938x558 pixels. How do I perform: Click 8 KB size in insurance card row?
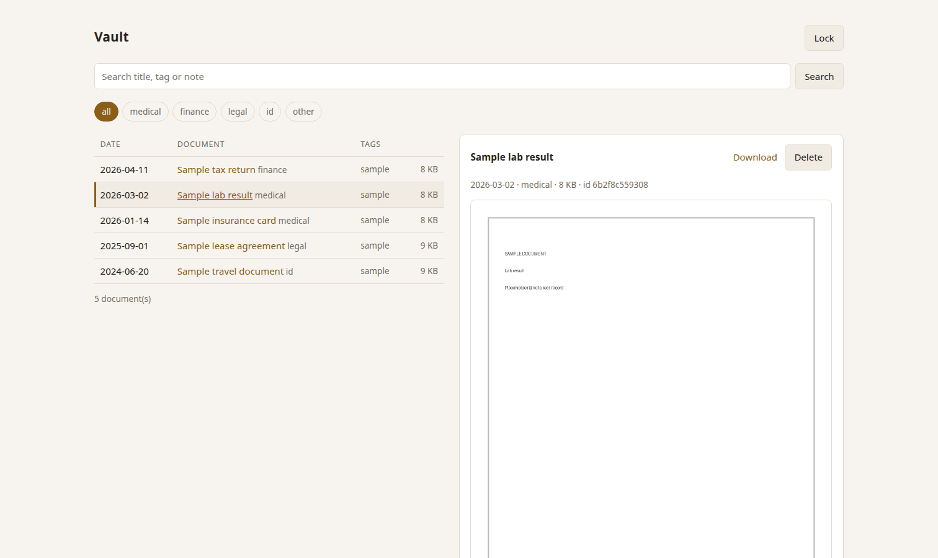coord(429,220)
